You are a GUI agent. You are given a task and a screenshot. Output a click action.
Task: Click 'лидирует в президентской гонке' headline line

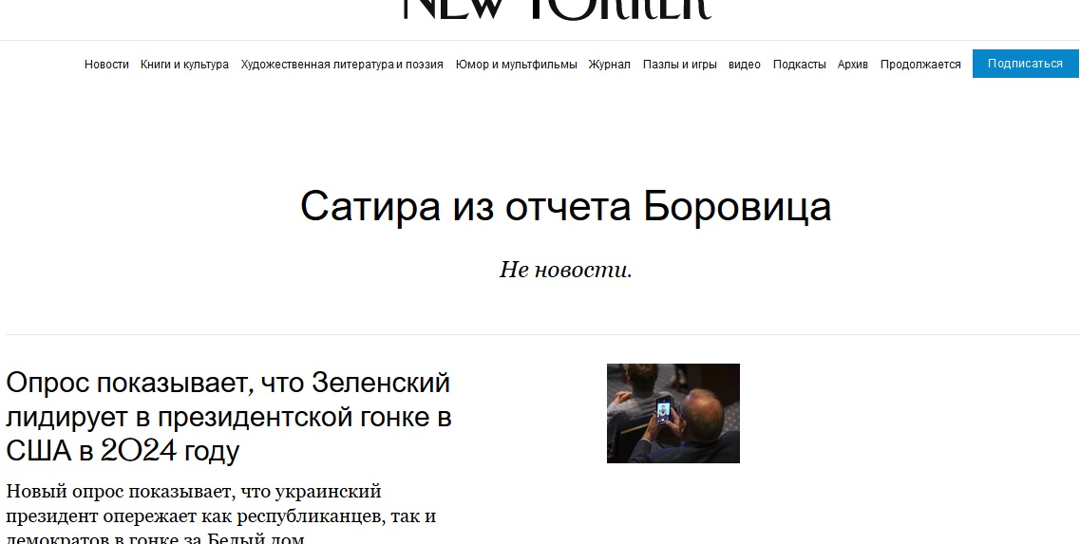(229, 418)
